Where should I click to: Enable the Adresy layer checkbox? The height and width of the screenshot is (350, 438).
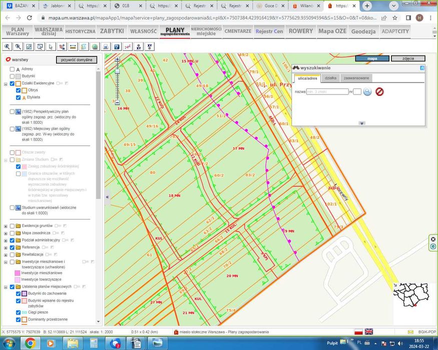point(12,69)
